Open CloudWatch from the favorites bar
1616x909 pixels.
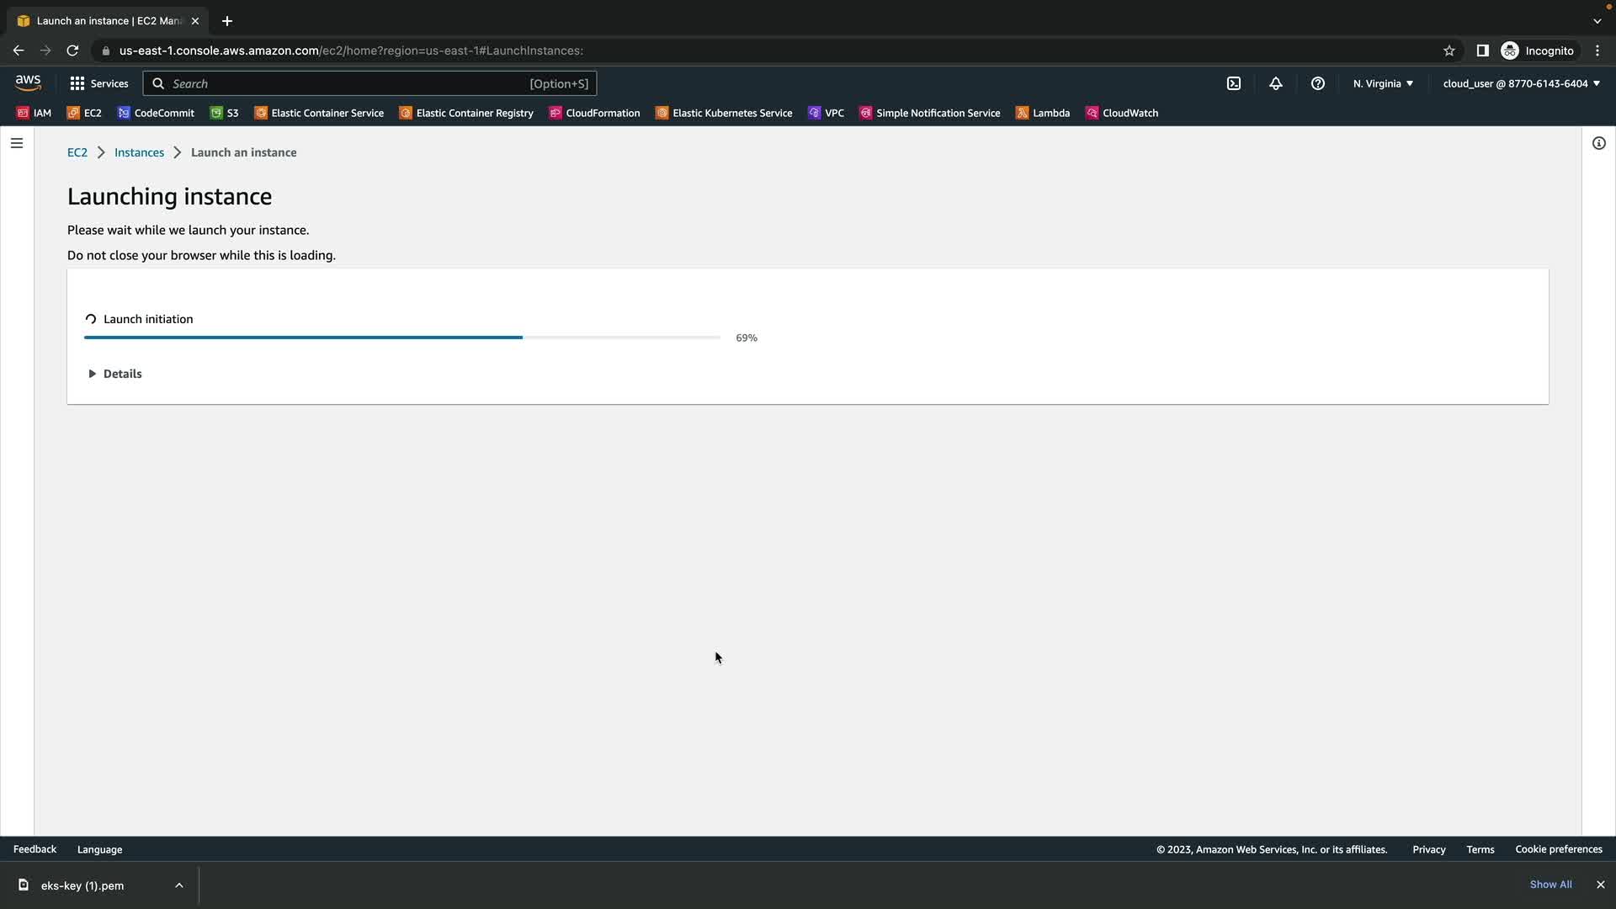pos(1122,113)
